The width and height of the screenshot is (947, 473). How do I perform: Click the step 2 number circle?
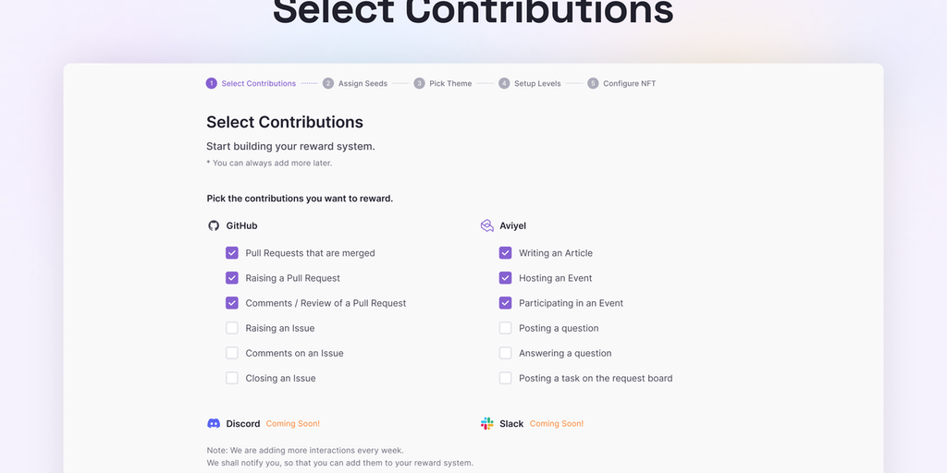[328, 83]
